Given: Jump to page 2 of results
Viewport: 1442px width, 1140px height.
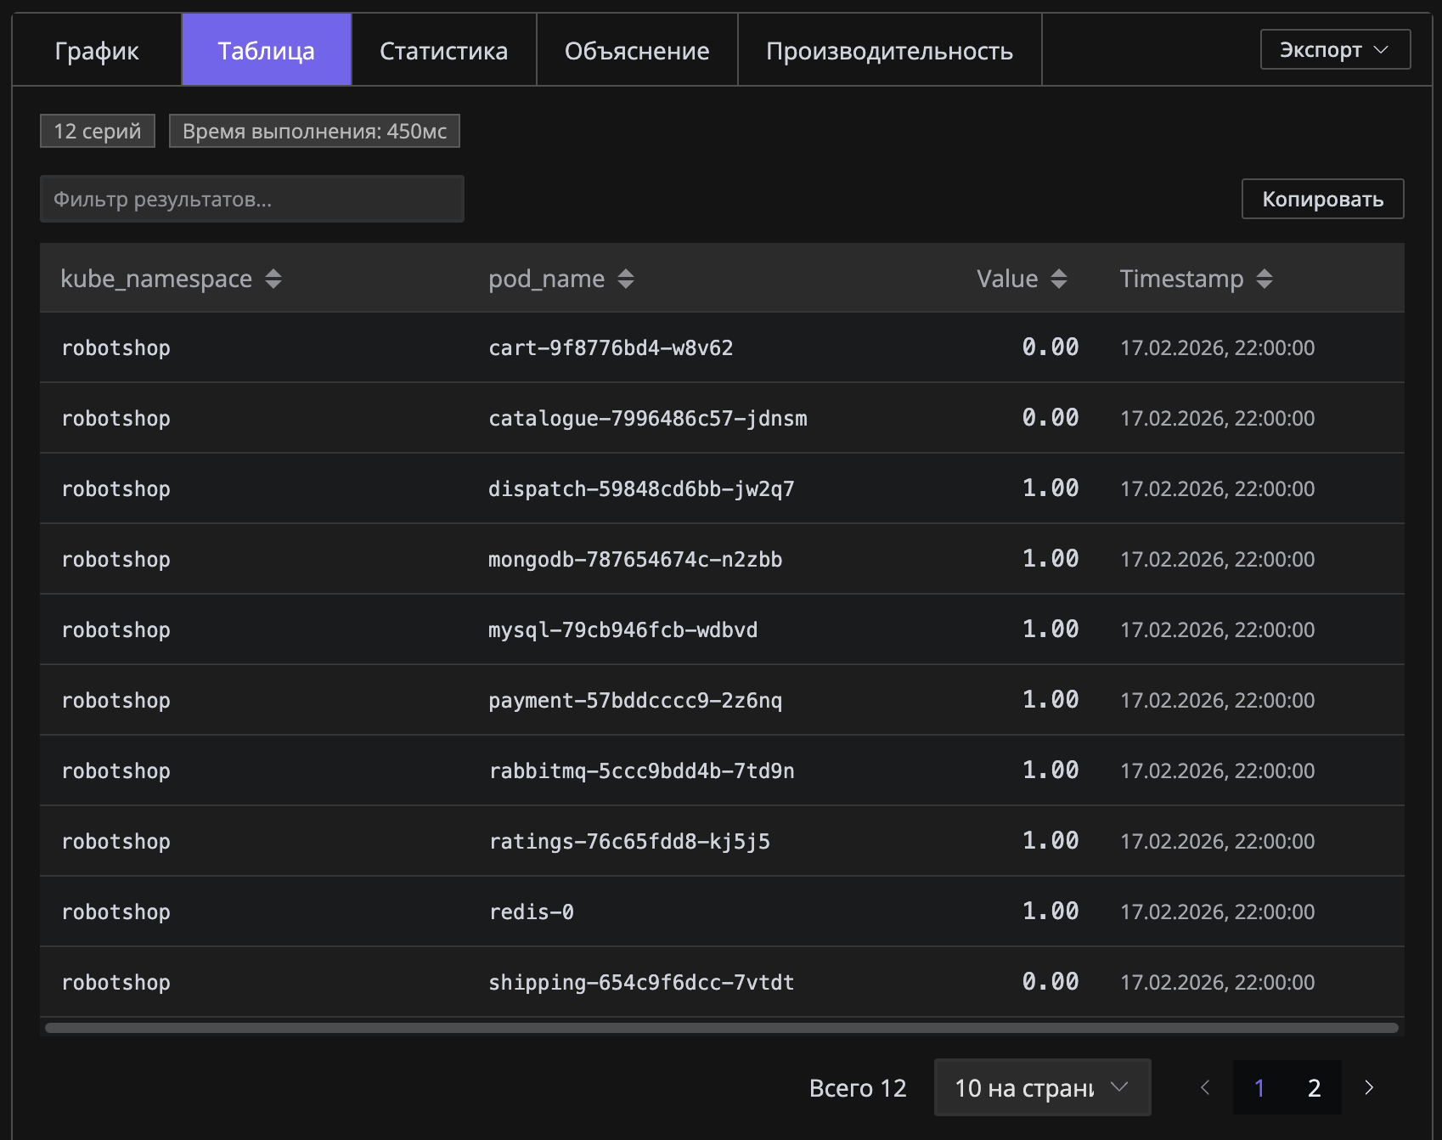Looking at the screenshot, I should coord(1314,1087).
